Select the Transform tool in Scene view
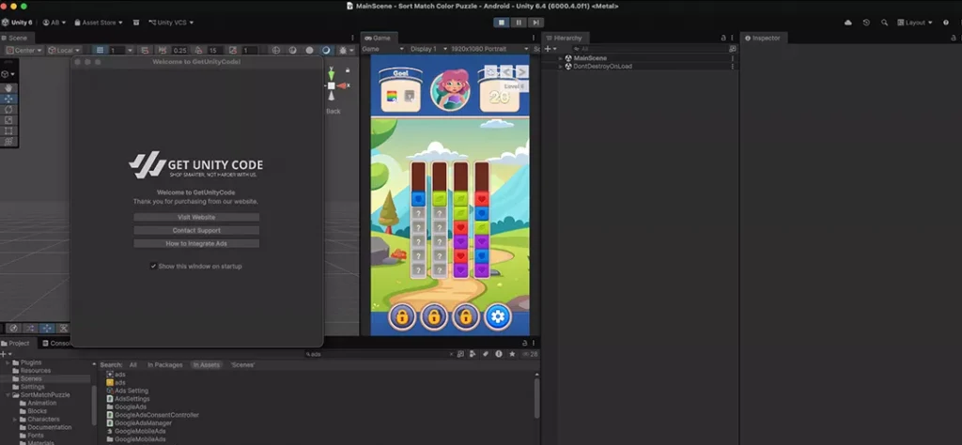The height and width of the screenshot is (445, 962). (8, 141)
